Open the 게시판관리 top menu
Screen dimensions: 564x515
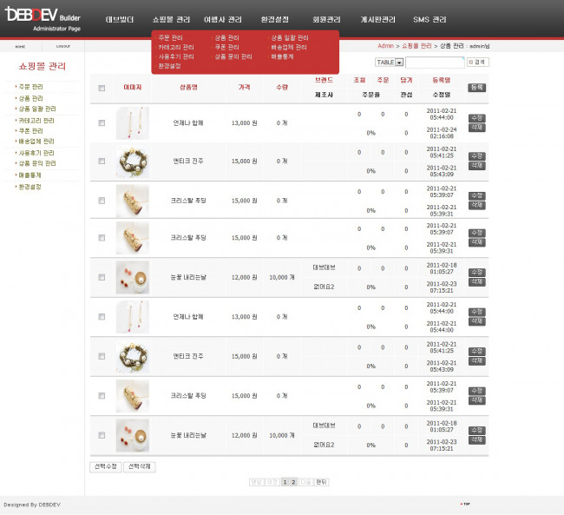[x=378, y=19]
